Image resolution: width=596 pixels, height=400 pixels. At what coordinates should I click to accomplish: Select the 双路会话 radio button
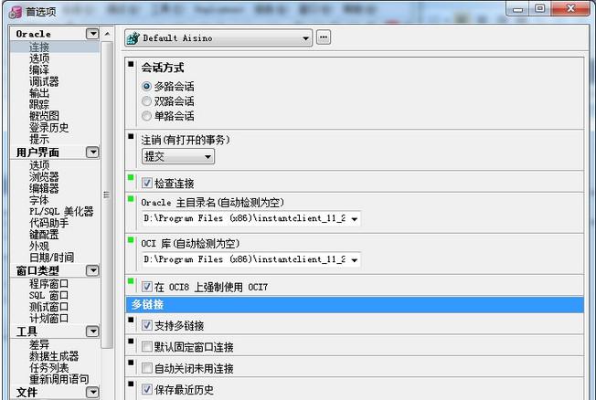point(146,101)
